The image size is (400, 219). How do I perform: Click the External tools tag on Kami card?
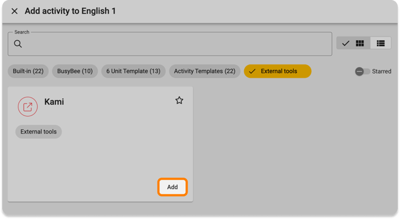39,132
